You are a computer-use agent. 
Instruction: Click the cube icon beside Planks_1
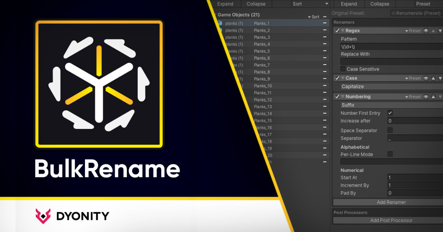tap(221, 23)
